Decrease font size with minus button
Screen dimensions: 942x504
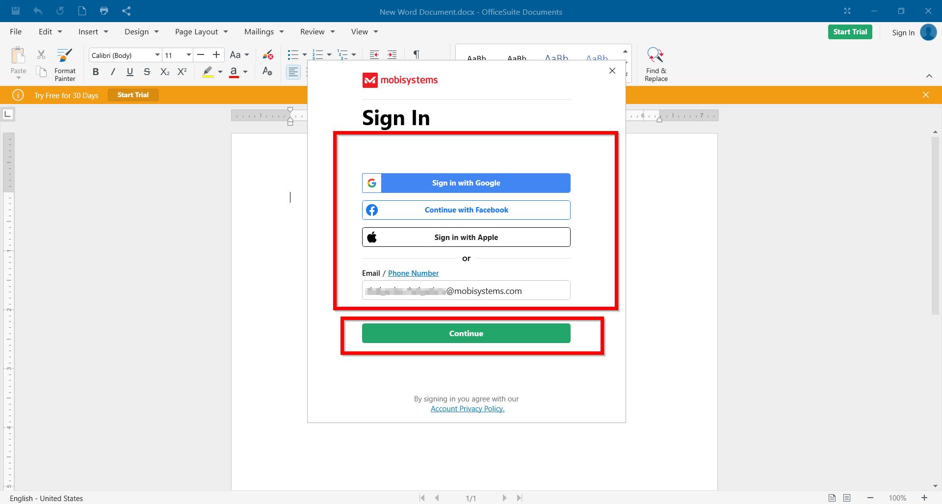201,55
